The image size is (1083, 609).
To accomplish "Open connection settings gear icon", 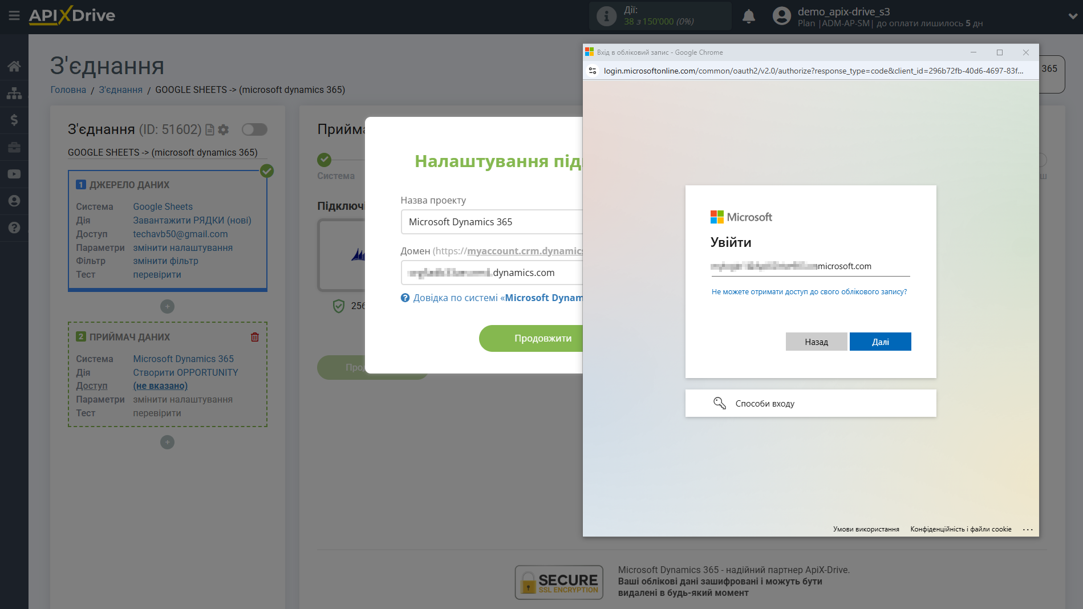I will (x=224, y=130).
